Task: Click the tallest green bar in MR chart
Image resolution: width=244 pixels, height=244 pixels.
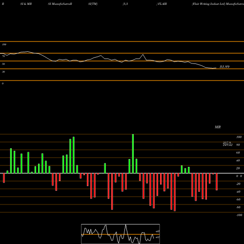Action: [x=133, y=154]
